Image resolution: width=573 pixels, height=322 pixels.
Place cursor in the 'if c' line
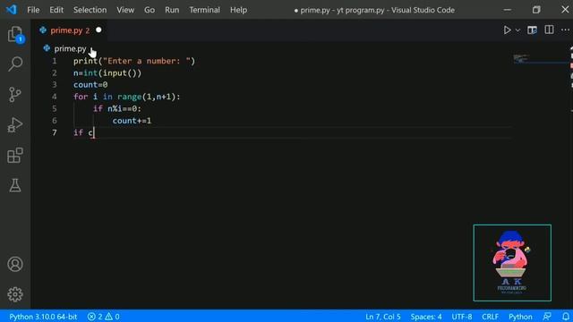[83, 132]
